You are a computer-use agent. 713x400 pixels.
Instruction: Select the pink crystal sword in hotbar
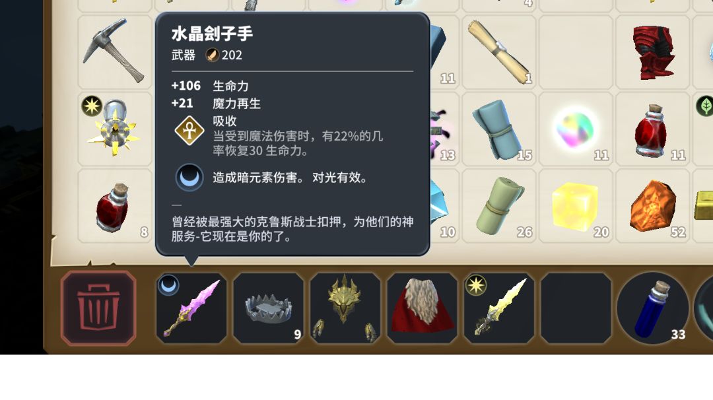pyautogui.click(x=191, y=308)
